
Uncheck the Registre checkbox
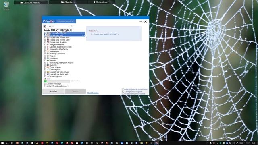[x=45, y=56]
